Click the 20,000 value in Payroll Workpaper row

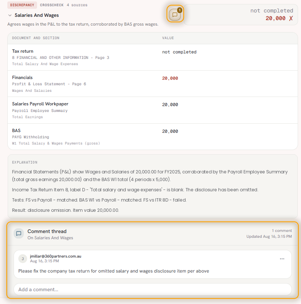coord(170,105)
